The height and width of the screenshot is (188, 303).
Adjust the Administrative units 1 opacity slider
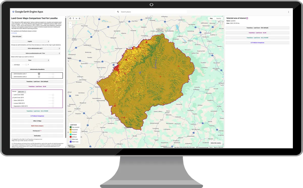click(51, 74)
